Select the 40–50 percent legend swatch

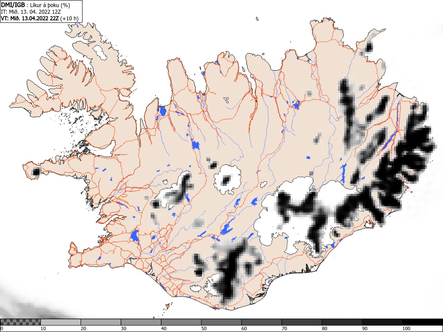[181, 322]
